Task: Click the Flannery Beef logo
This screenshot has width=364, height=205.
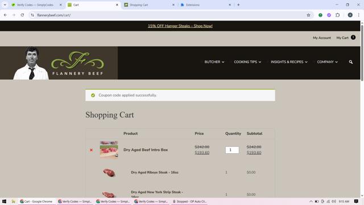Action: click(x=59, y=63)
